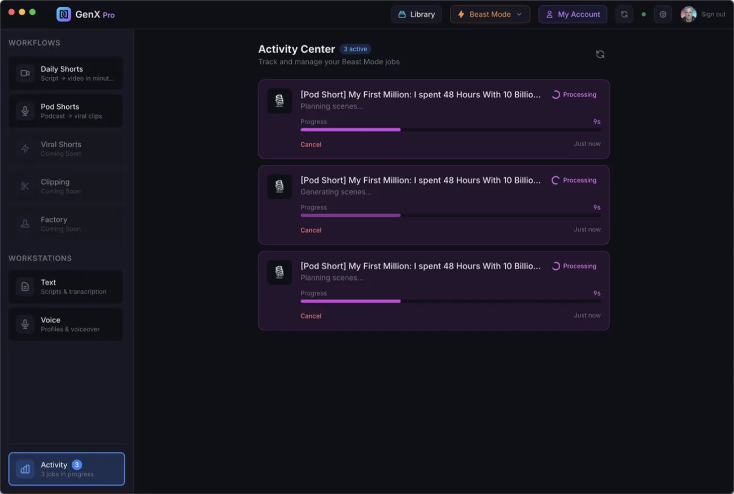
Task: Cancel the third Pod Short job
Action: 311,316
